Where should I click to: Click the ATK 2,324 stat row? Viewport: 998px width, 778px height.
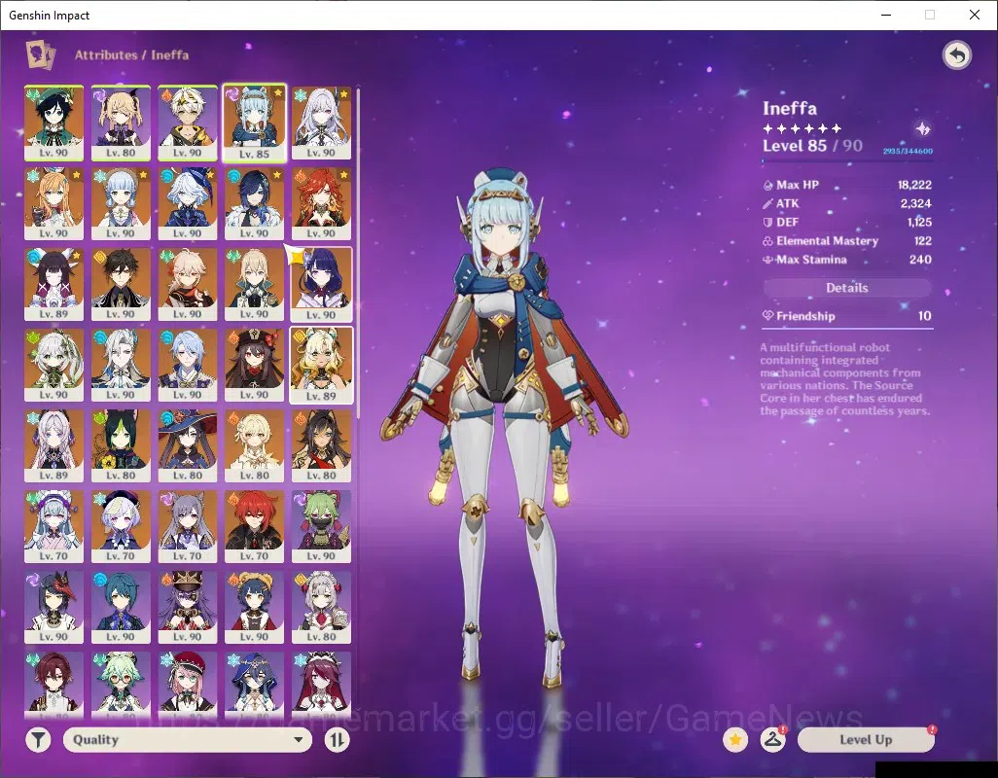click(x=847, y=203)
